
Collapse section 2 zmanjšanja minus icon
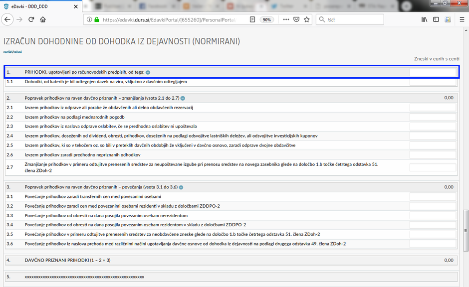pyautogui.click(x=183, y=98)
